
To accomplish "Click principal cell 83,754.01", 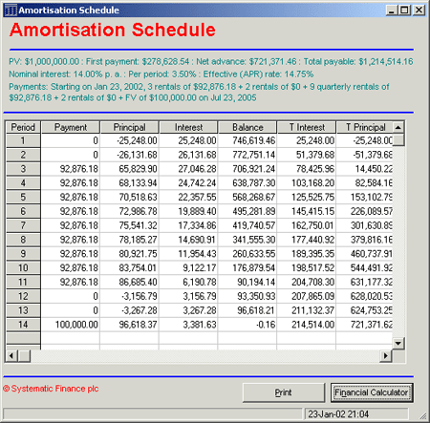I will 130,268.
